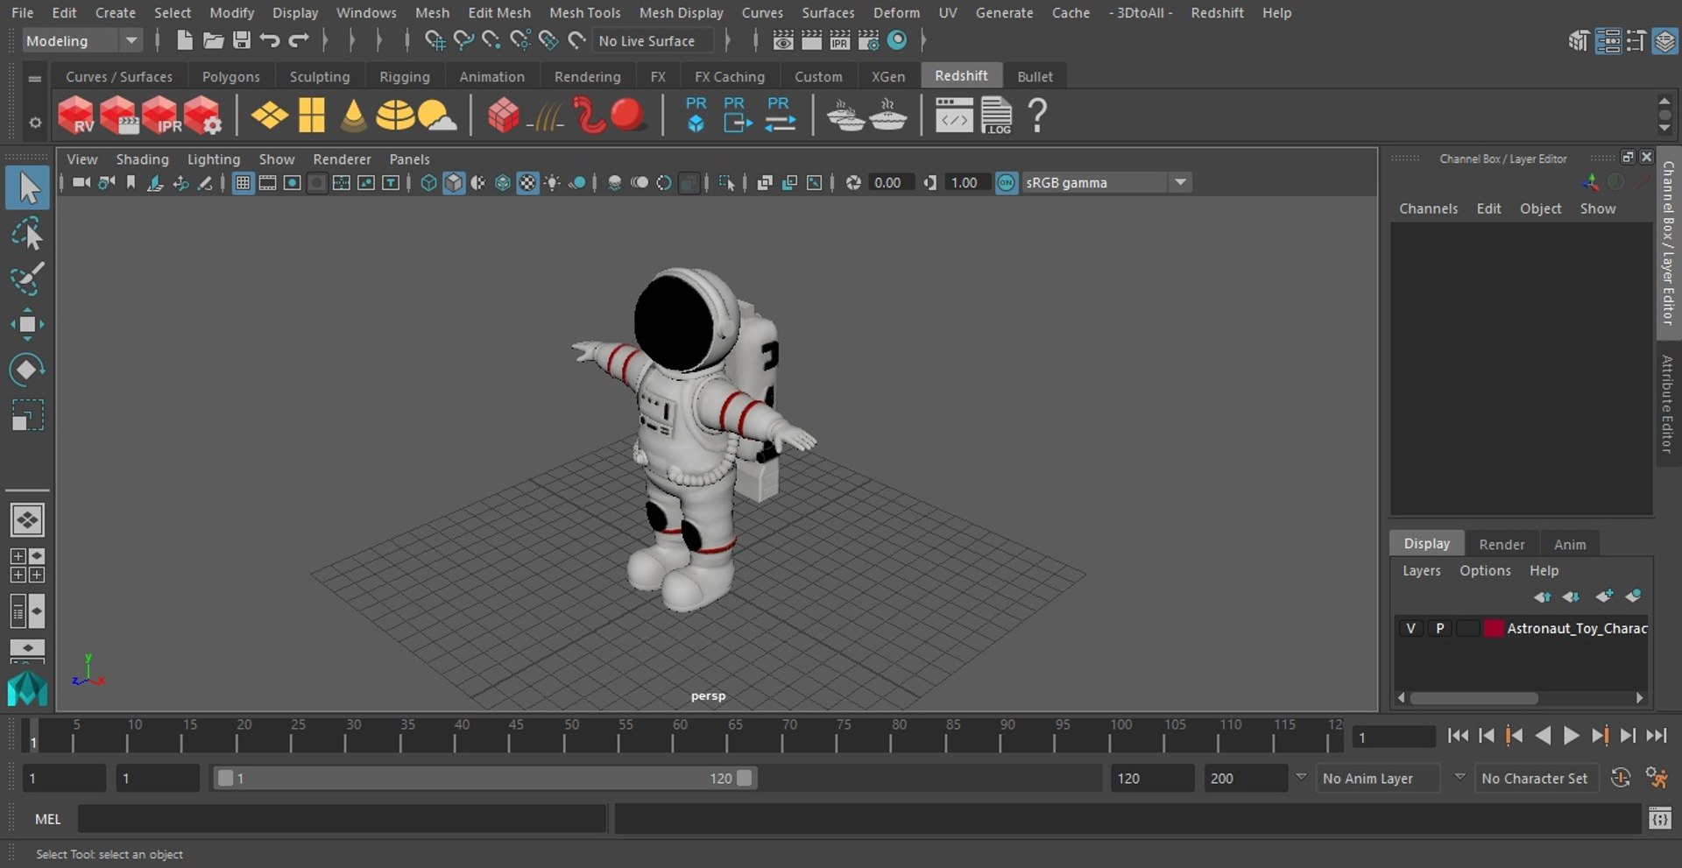
Task: Open Redshift render settings cube with gear
Action: (x=202, y=116)
